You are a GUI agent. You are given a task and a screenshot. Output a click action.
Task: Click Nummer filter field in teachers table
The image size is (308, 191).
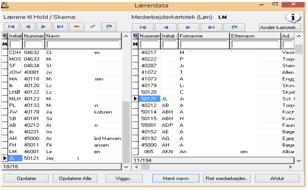pos(34,44)
